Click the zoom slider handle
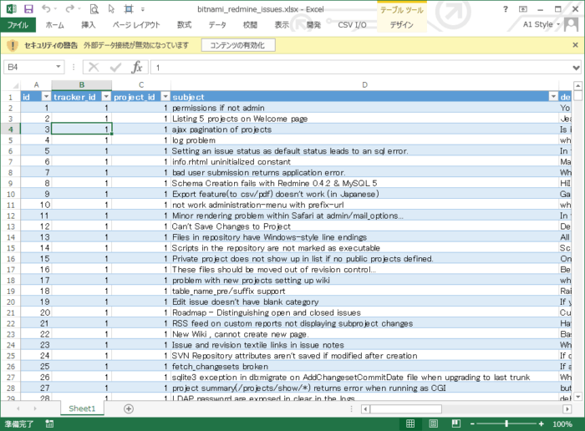The width and height of the screenshot is (585, 431). click(x=506, y=424)
